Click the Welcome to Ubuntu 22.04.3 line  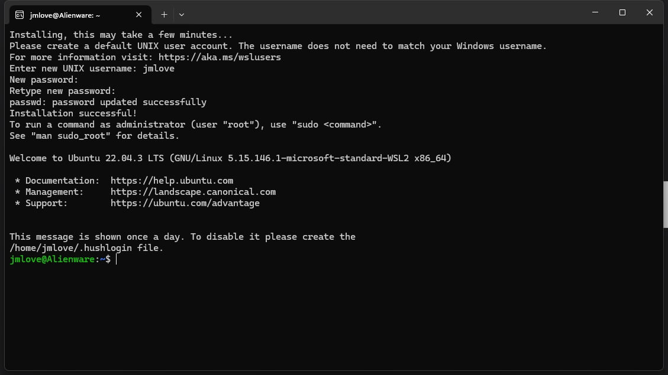[x=230, y=158]
